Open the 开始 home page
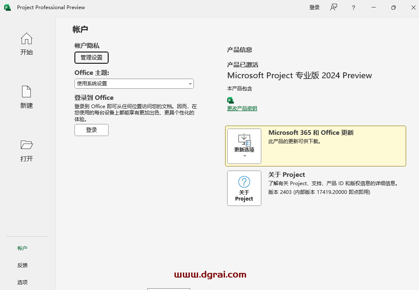419x290 pixels. tap(27, 44)
